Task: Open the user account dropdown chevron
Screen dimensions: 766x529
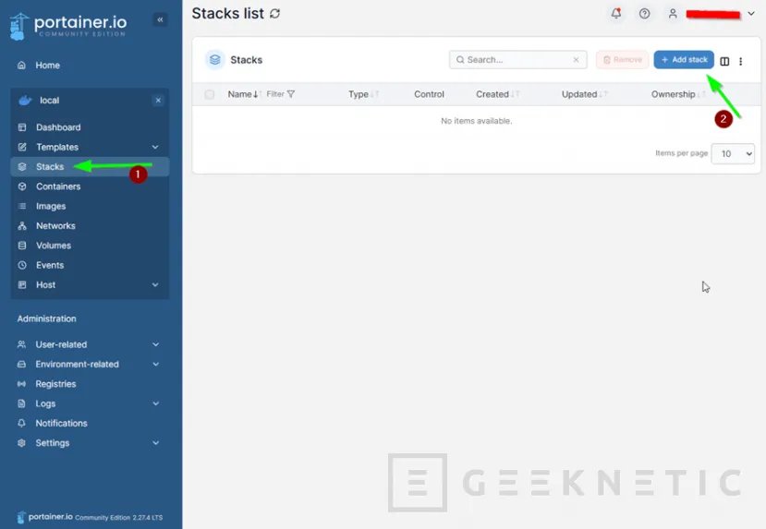Action: pyautogui.click(x=751, y=14)
